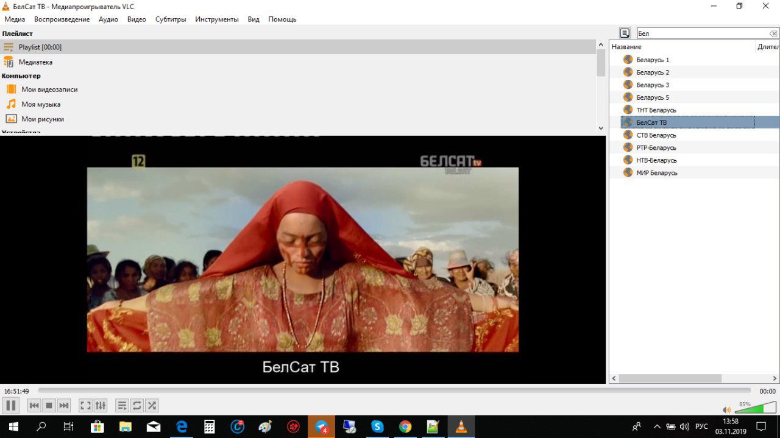The image size is (780, 438).
Task: Open Windows Start menu
Action: point(13,426)
